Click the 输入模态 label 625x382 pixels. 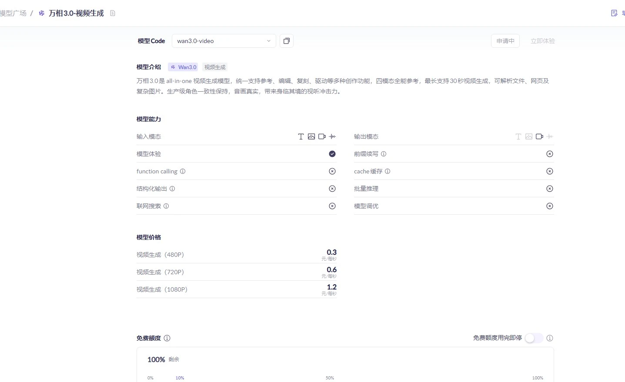[x=149, y=136]
